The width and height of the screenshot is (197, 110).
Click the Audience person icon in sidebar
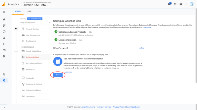pos(4,38)
